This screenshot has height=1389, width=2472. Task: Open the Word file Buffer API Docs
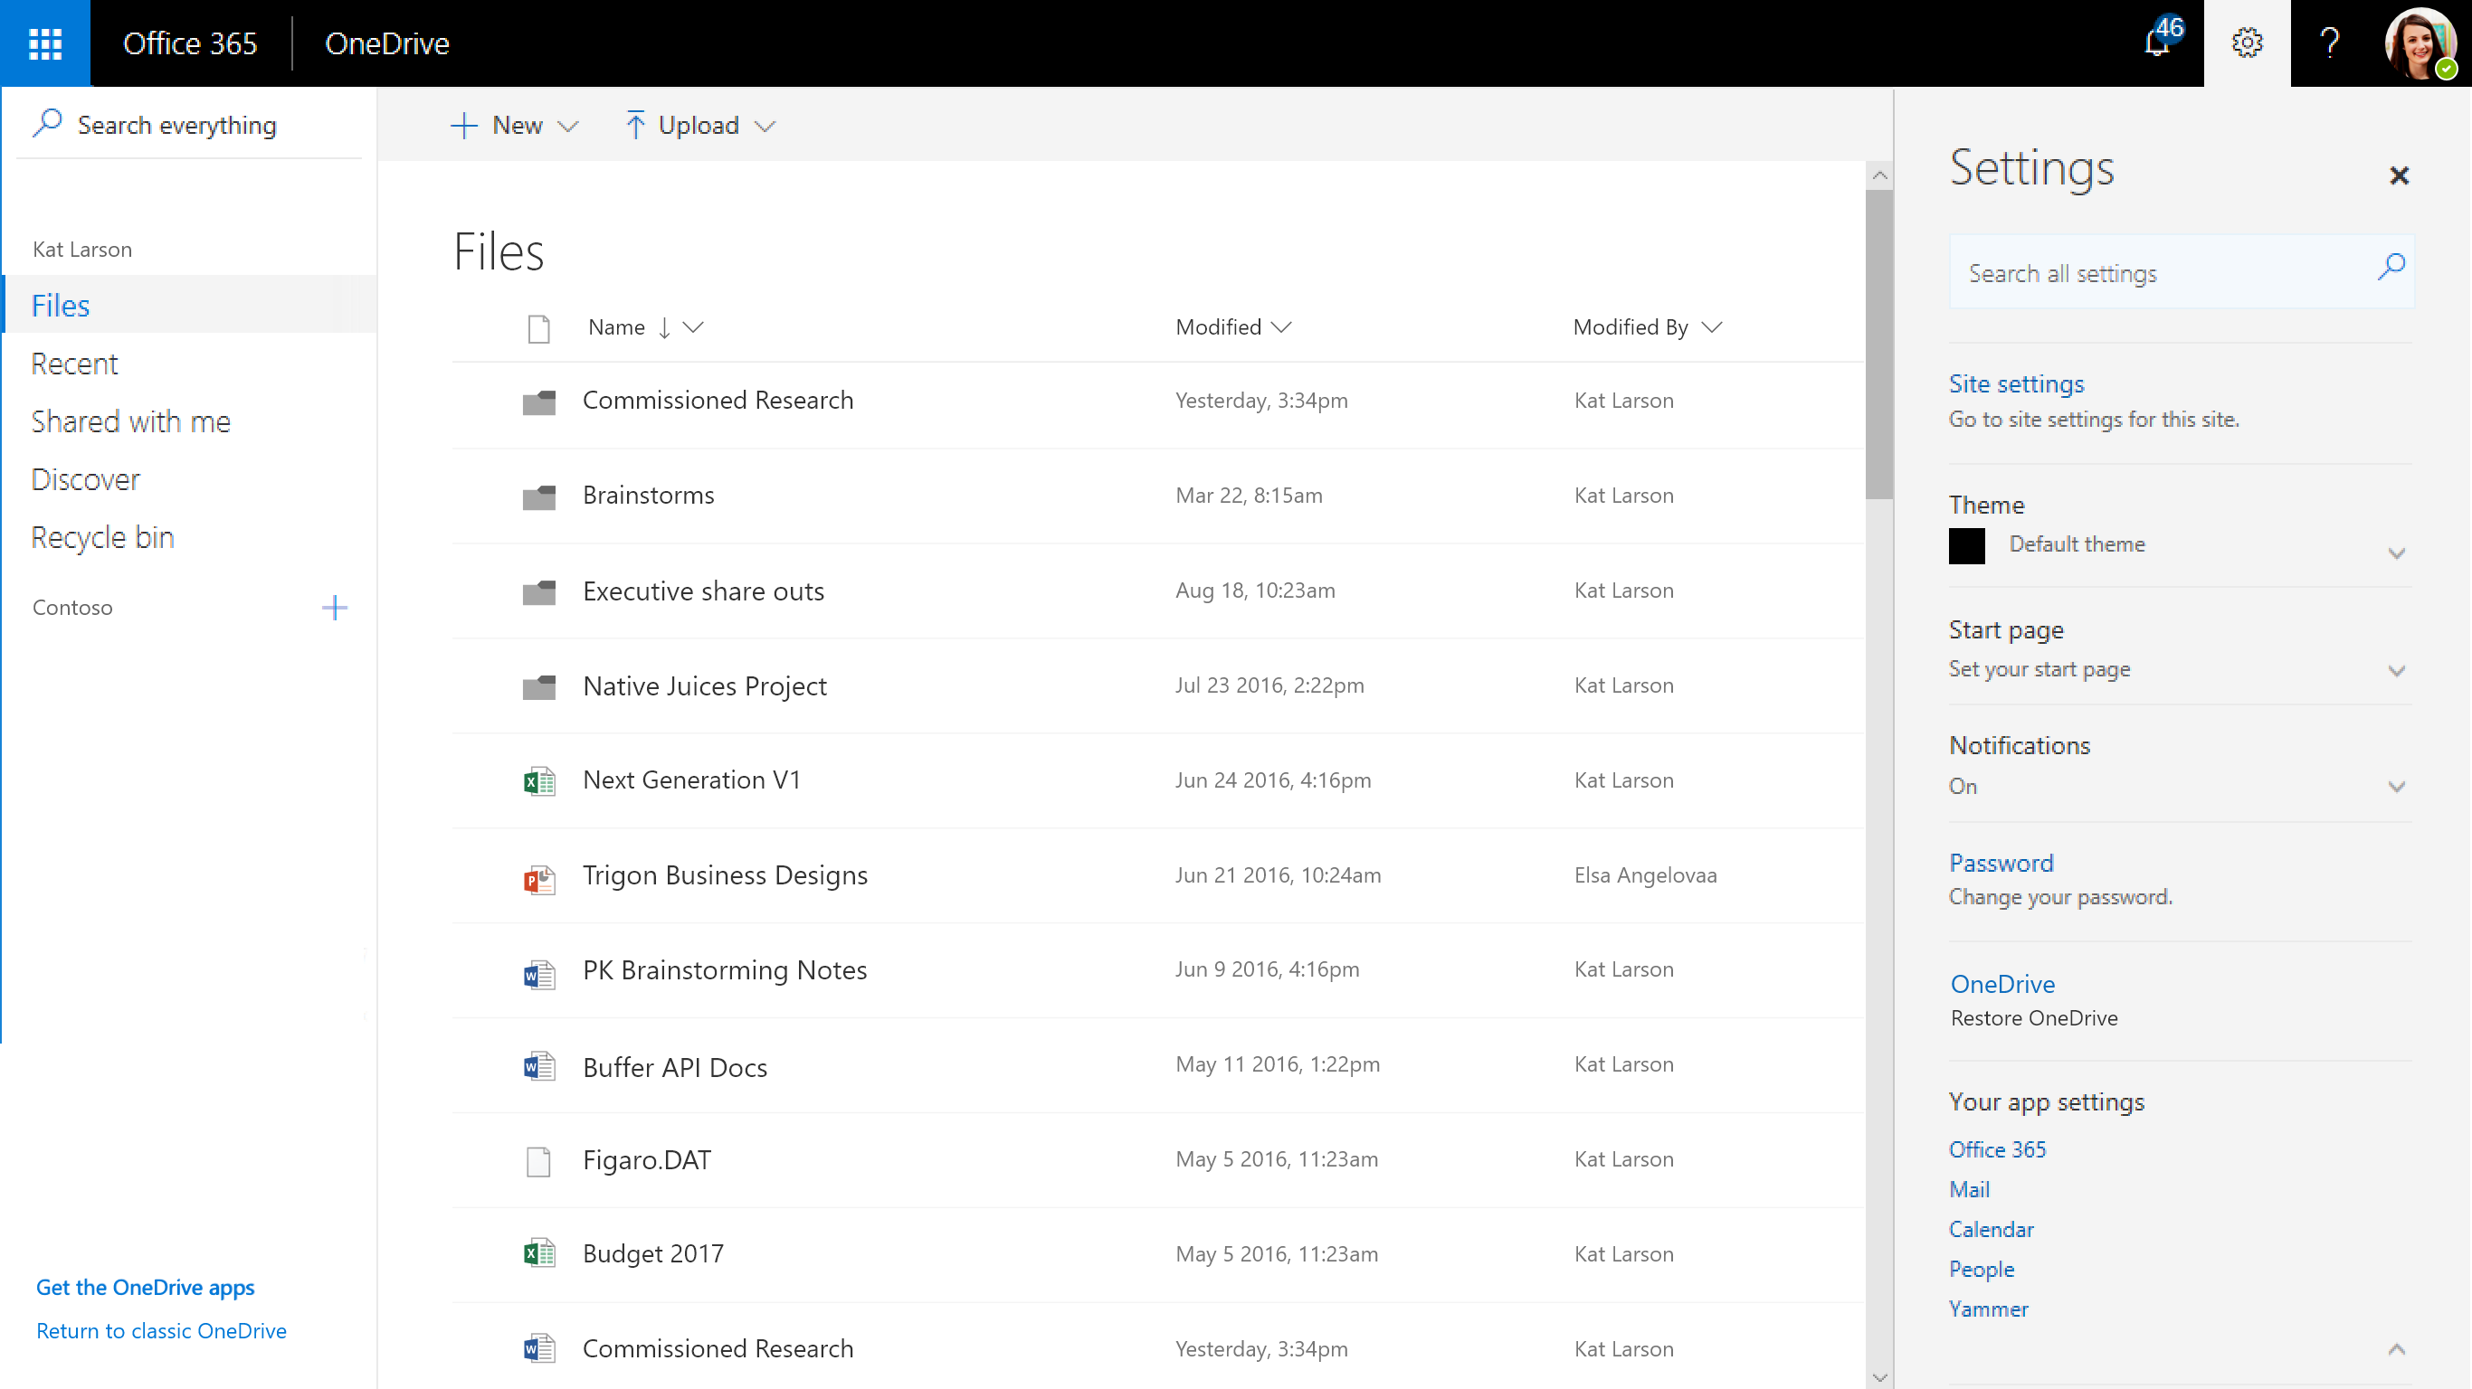click(675, 1067)
